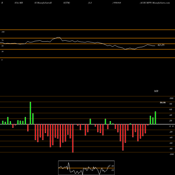Click the peak of the RSI line

click(x=59, y=37)
